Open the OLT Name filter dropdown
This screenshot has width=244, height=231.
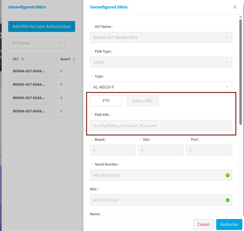coord(37,43)
